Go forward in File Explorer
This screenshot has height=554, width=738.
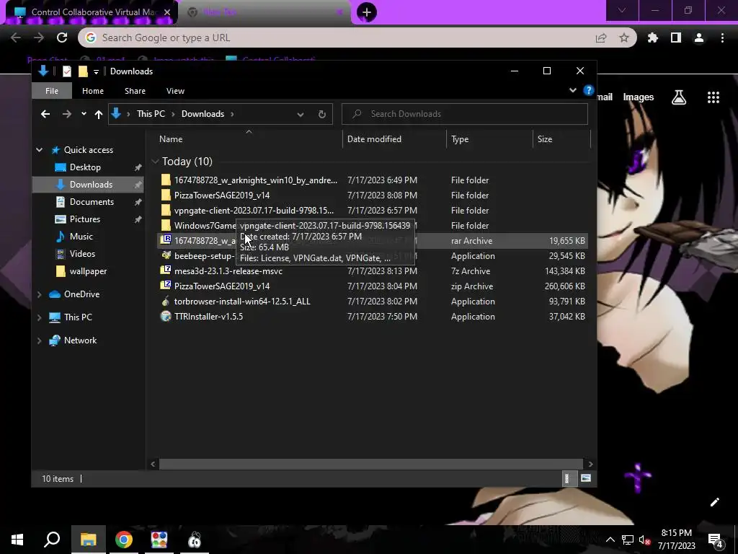67,114
